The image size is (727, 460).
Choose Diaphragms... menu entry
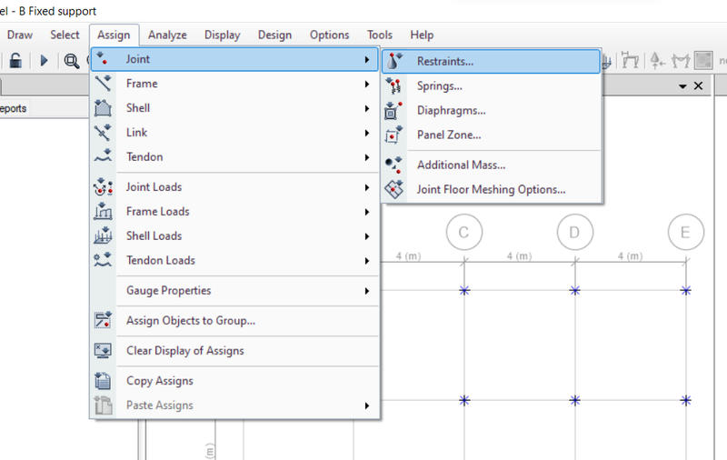coord(491,110)
